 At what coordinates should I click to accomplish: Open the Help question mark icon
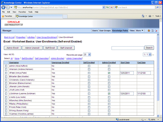tap(152, 30)
